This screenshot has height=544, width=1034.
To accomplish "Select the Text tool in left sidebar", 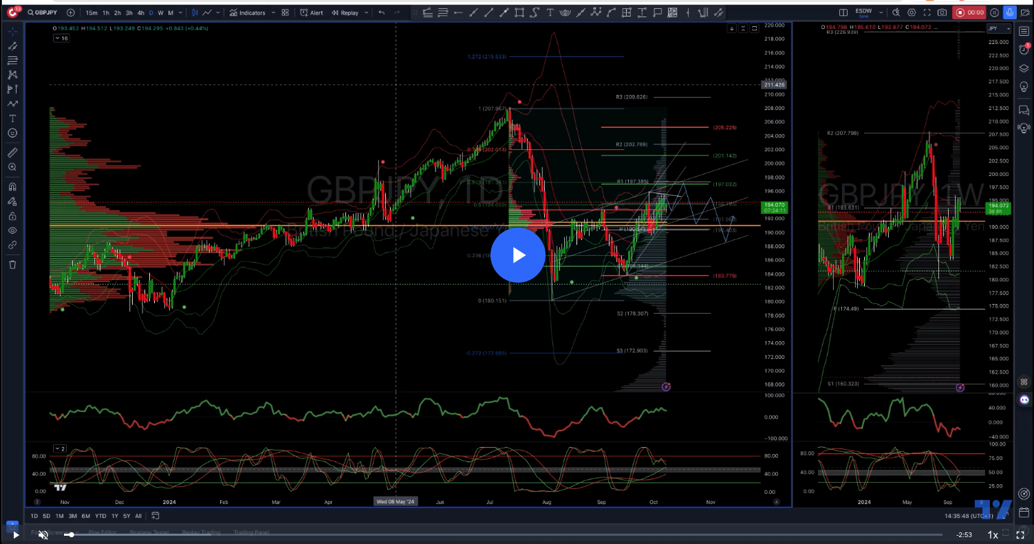I will coord(12,118).
